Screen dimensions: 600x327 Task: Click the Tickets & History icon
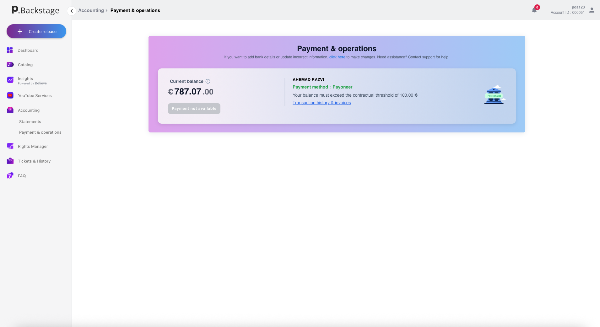pos(10,161)
